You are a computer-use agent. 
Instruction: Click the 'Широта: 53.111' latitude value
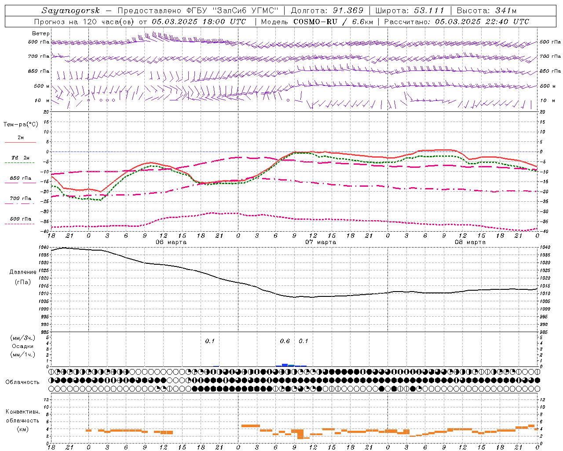point(410,11)
